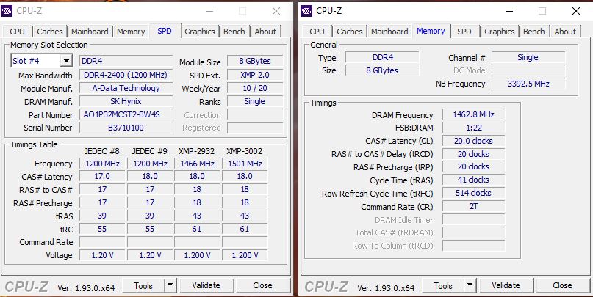Switch to CPU tab in right window
This screenshot has height=297, width=593.
coord(317,32)
